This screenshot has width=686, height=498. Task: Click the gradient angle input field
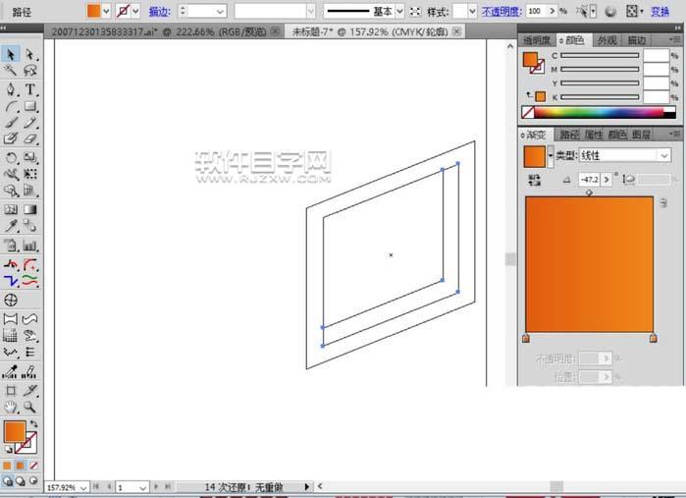[589, 180]
